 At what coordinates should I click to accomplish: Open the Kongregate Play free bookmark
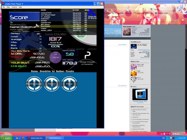click(x=142, y=13)
